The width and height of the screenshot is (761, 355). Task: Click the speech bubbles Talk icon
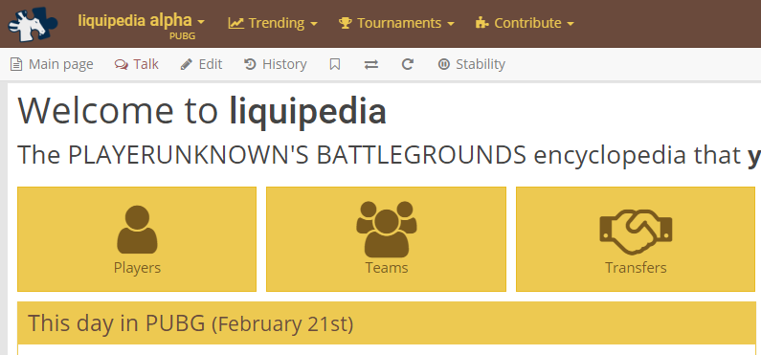pos(122,64)
